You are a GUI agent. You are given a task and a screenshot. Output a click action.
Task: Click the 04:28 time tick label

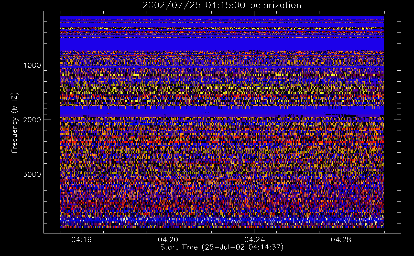point(341,240)
